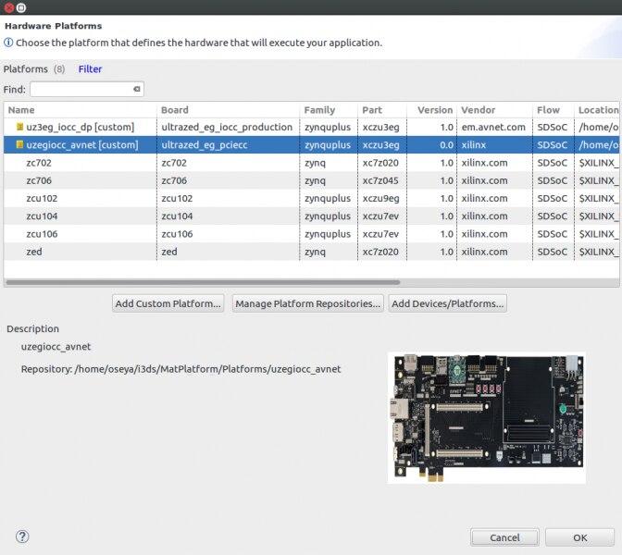This screenshot has height=555, width=622.
Task: Click the uzegiocc_avnet custom platform icon
Action: coord(19,144)
